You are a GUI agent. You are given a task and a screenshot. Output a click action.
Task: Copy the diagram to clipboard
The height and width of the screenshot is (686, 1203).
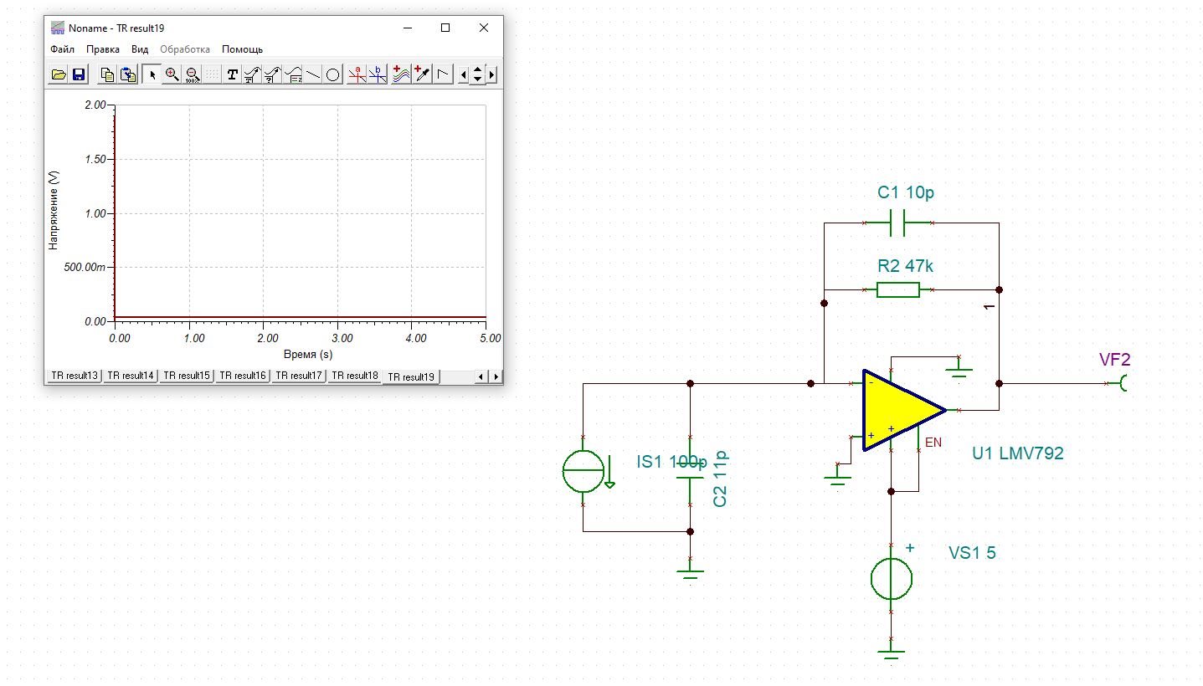[107, 74]
